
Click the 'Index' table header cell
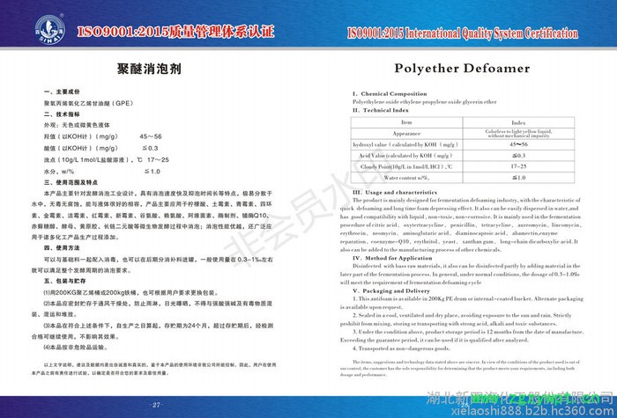point(518,122)
